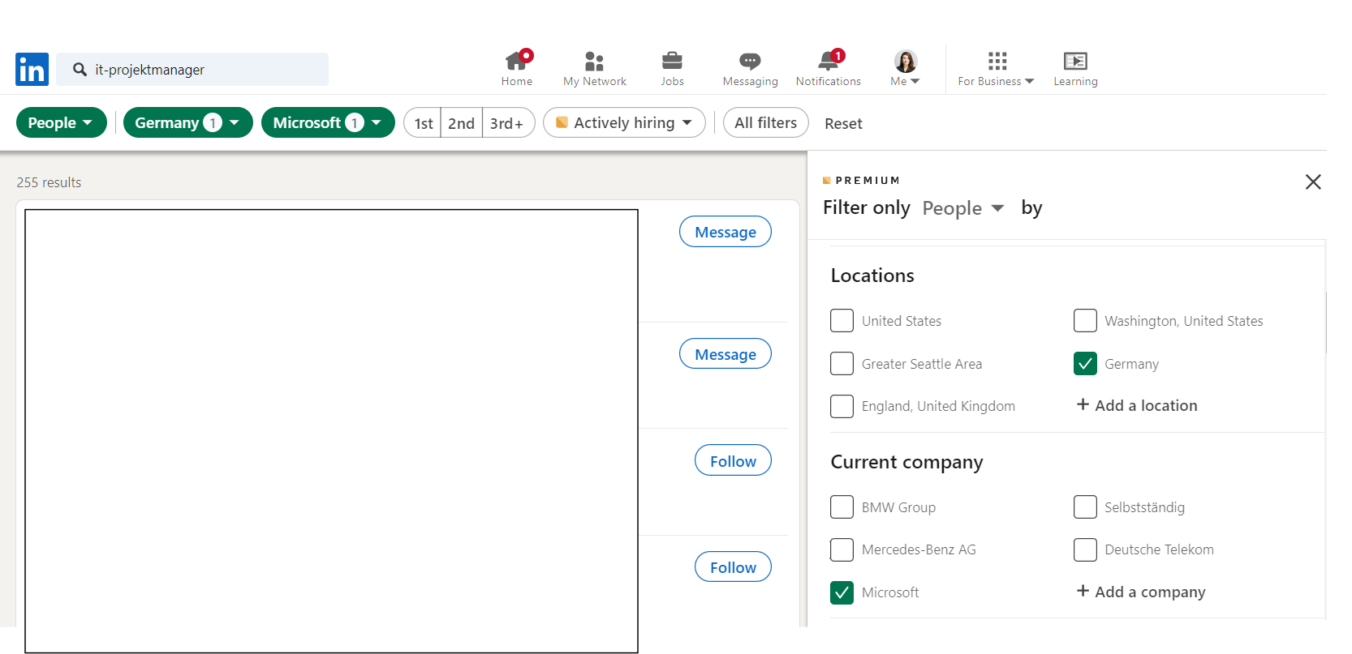Close the filter panel with X
Image resolution: width=1352 pixels, height=654 pixels.
point(1313,182)
